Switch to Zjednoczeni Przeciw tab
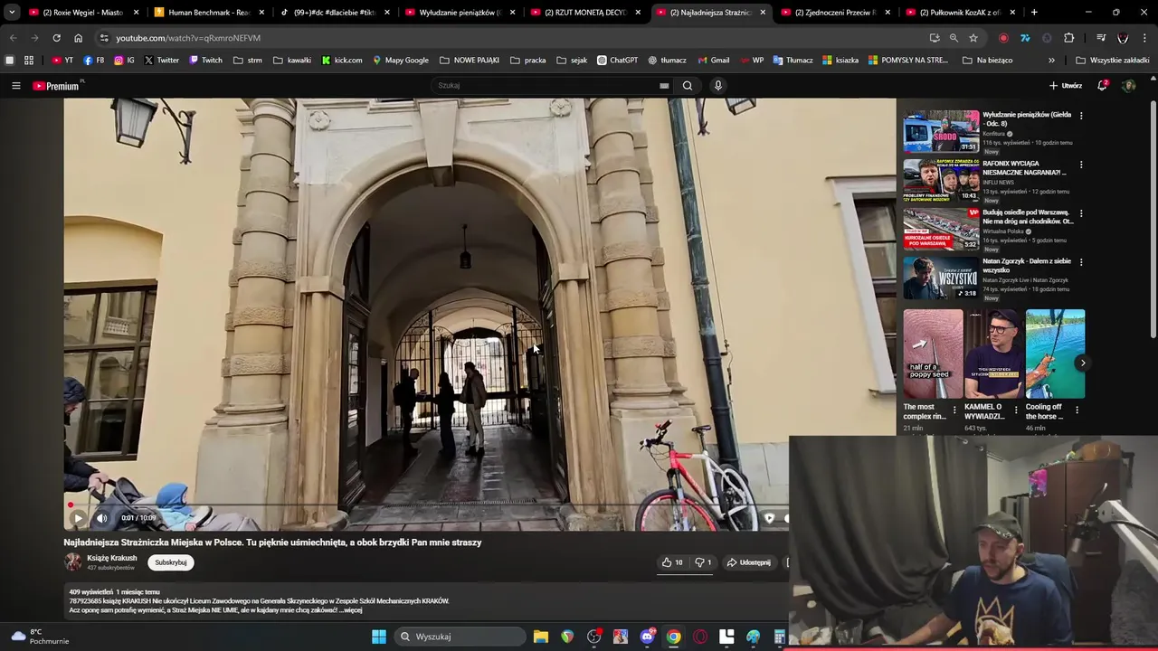This screenshot has width=1158, height=651. pos(834,13)
